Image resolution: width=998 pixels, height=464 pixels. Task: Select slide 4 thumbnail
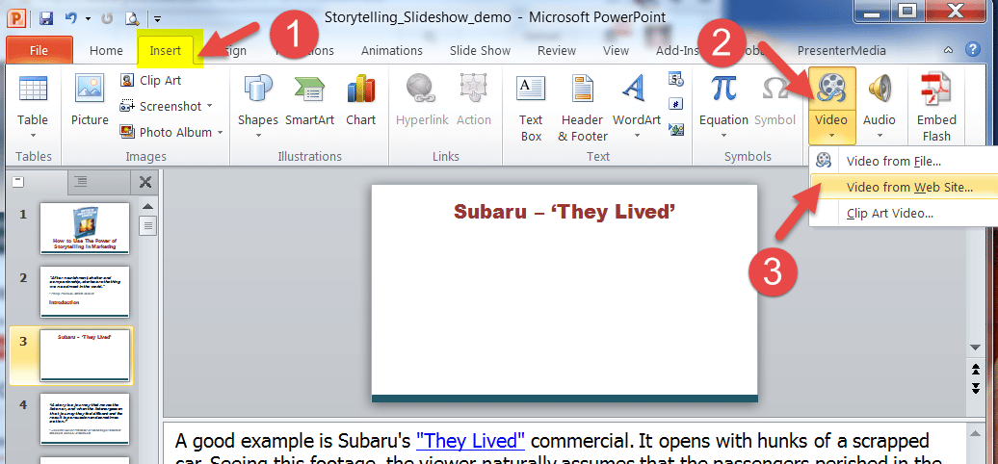click(x=85, y=419)
